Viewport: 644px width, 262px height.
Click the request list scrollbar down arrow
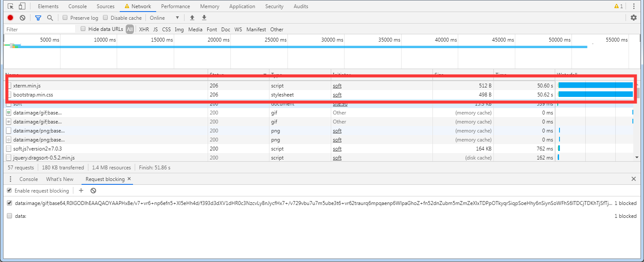pos(637,157)
